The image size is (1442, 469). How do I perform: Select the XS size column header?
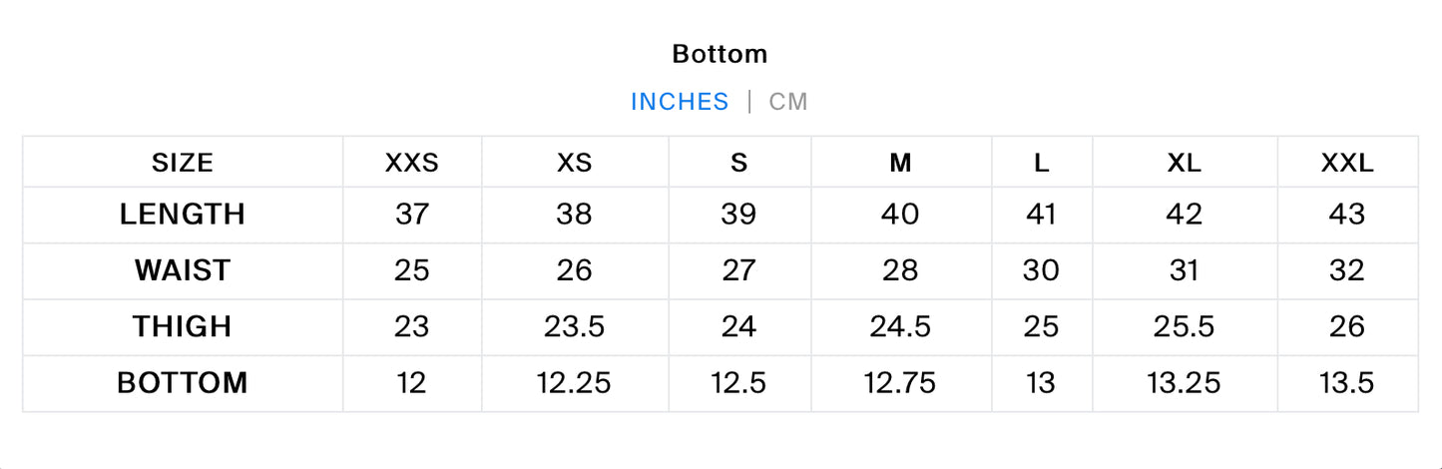coord(575,163)
